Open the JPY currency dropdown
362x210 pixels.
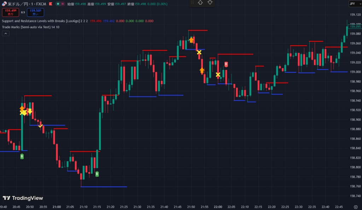click(353, 4)
